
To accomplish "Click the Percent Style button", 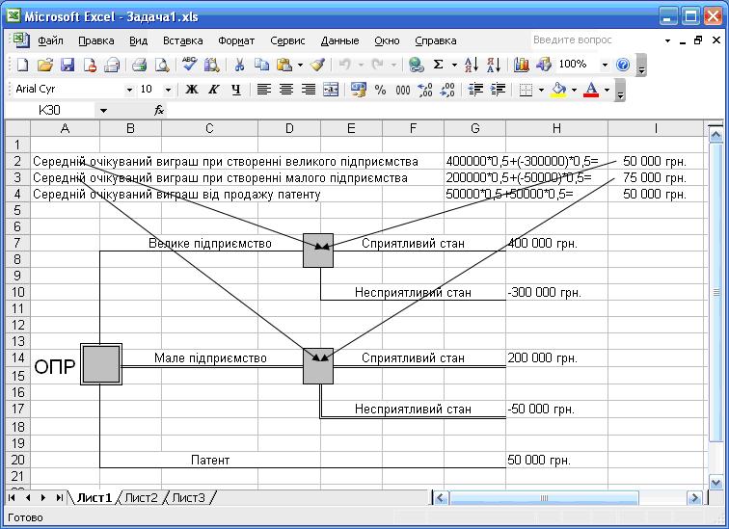I will tap(380, 90).
